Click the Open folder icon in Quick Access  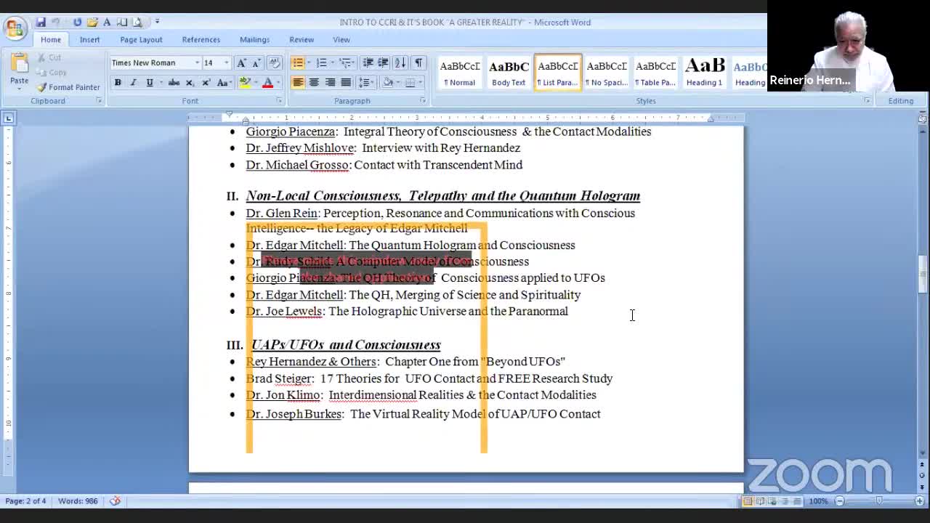point(92,22)
